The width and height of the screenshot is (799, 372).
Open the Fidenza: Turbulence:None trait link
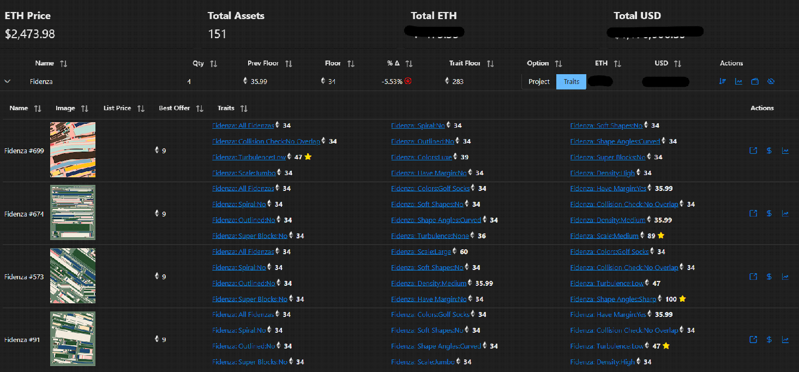(430, 236)
